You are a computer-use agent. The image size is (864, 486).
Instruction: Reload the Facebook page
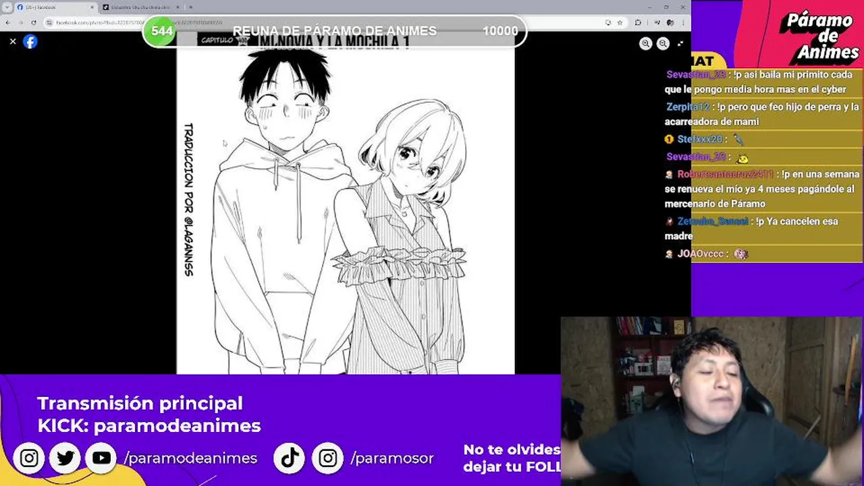(34, 22)
